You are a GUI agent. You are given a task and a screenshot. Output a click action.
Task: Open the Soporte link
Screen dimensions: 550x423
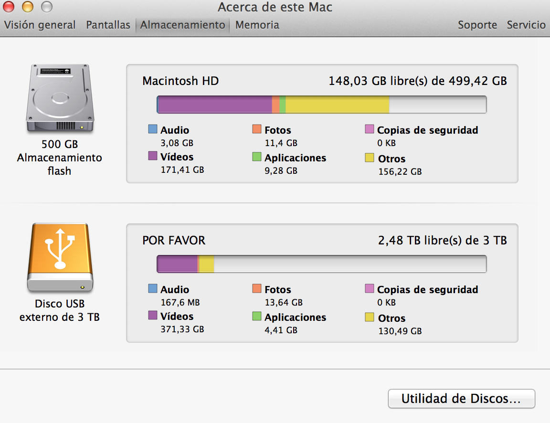coord(477,25)
